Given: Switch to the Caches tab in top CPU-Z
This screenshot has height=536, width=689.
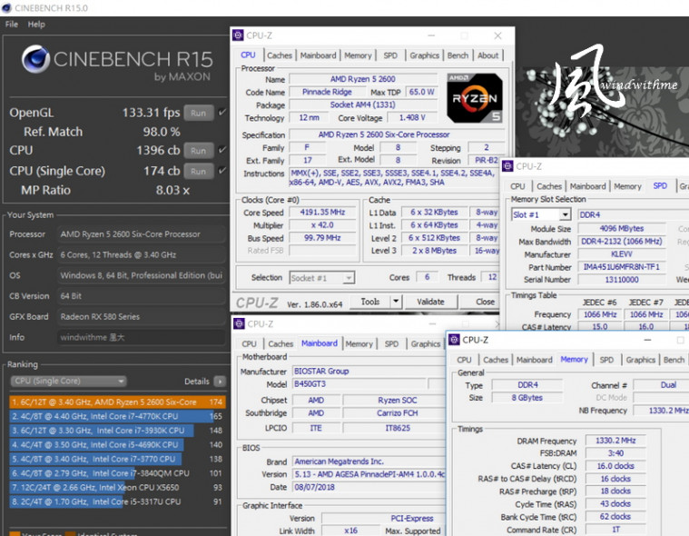Looking at the screenshot, I should point(280,55).
